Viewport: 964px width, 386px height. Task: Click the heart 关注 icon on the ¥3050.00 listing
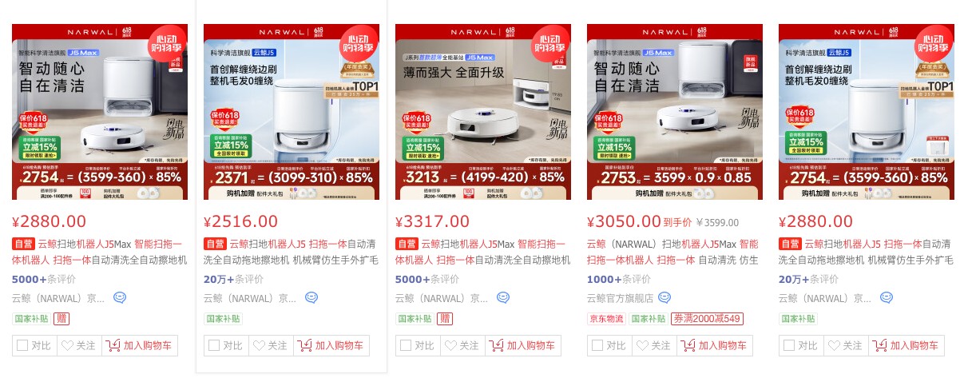[x=642, y=346]
